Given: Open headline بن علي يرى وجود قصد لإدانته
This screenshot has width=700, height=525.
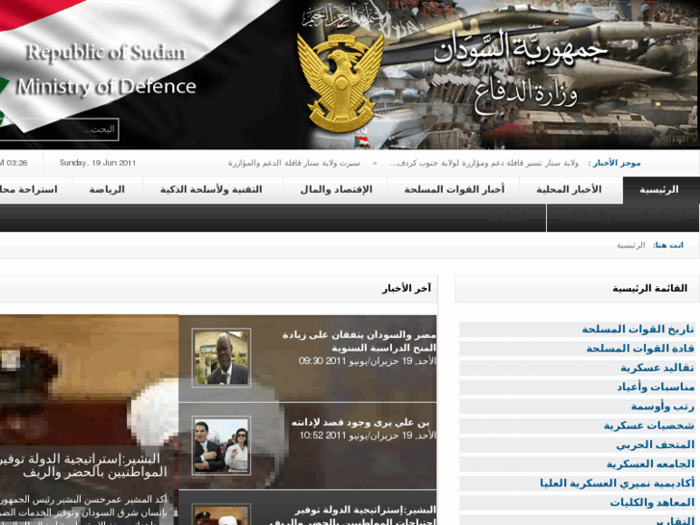Looking at the screenshot, I should pos(361,423).
